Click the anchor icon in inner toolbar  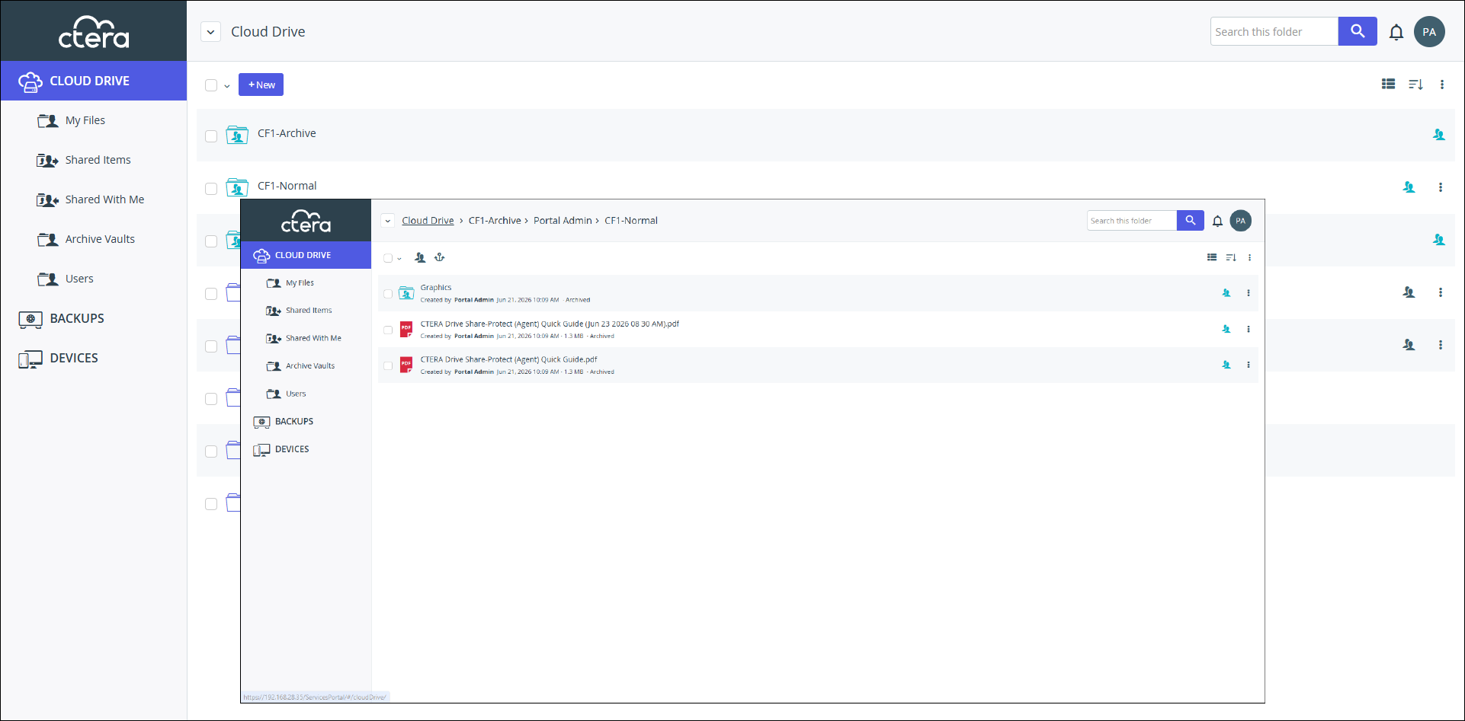(439, 257)
